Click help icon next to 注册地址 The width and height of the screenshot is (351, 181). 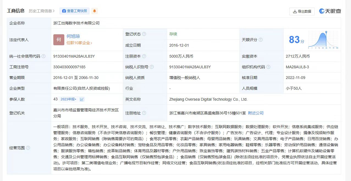(x=144, y=113)
